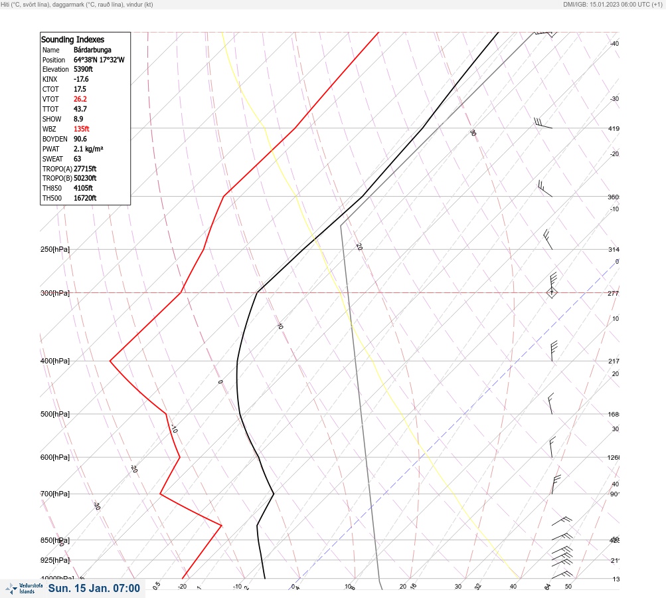Image resolution: width=666 pixels, height=598 pixels.
Task: Click the wind barb at 250 hPa
Action: point(548,240)
